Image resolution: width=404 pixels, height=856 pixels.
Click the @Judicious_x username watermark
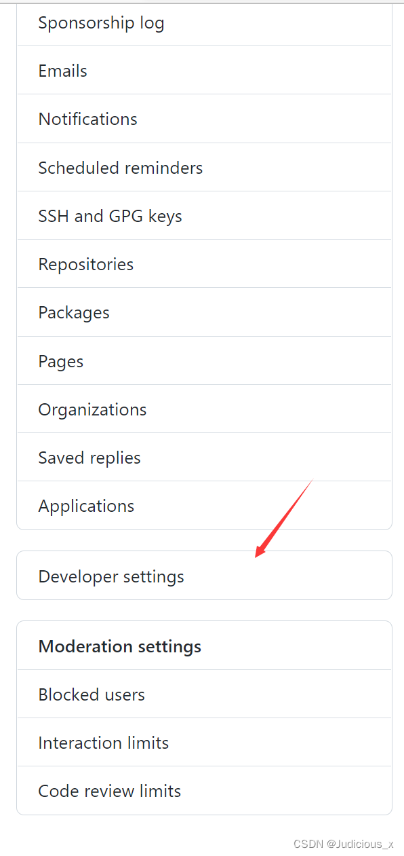(361, 844)
